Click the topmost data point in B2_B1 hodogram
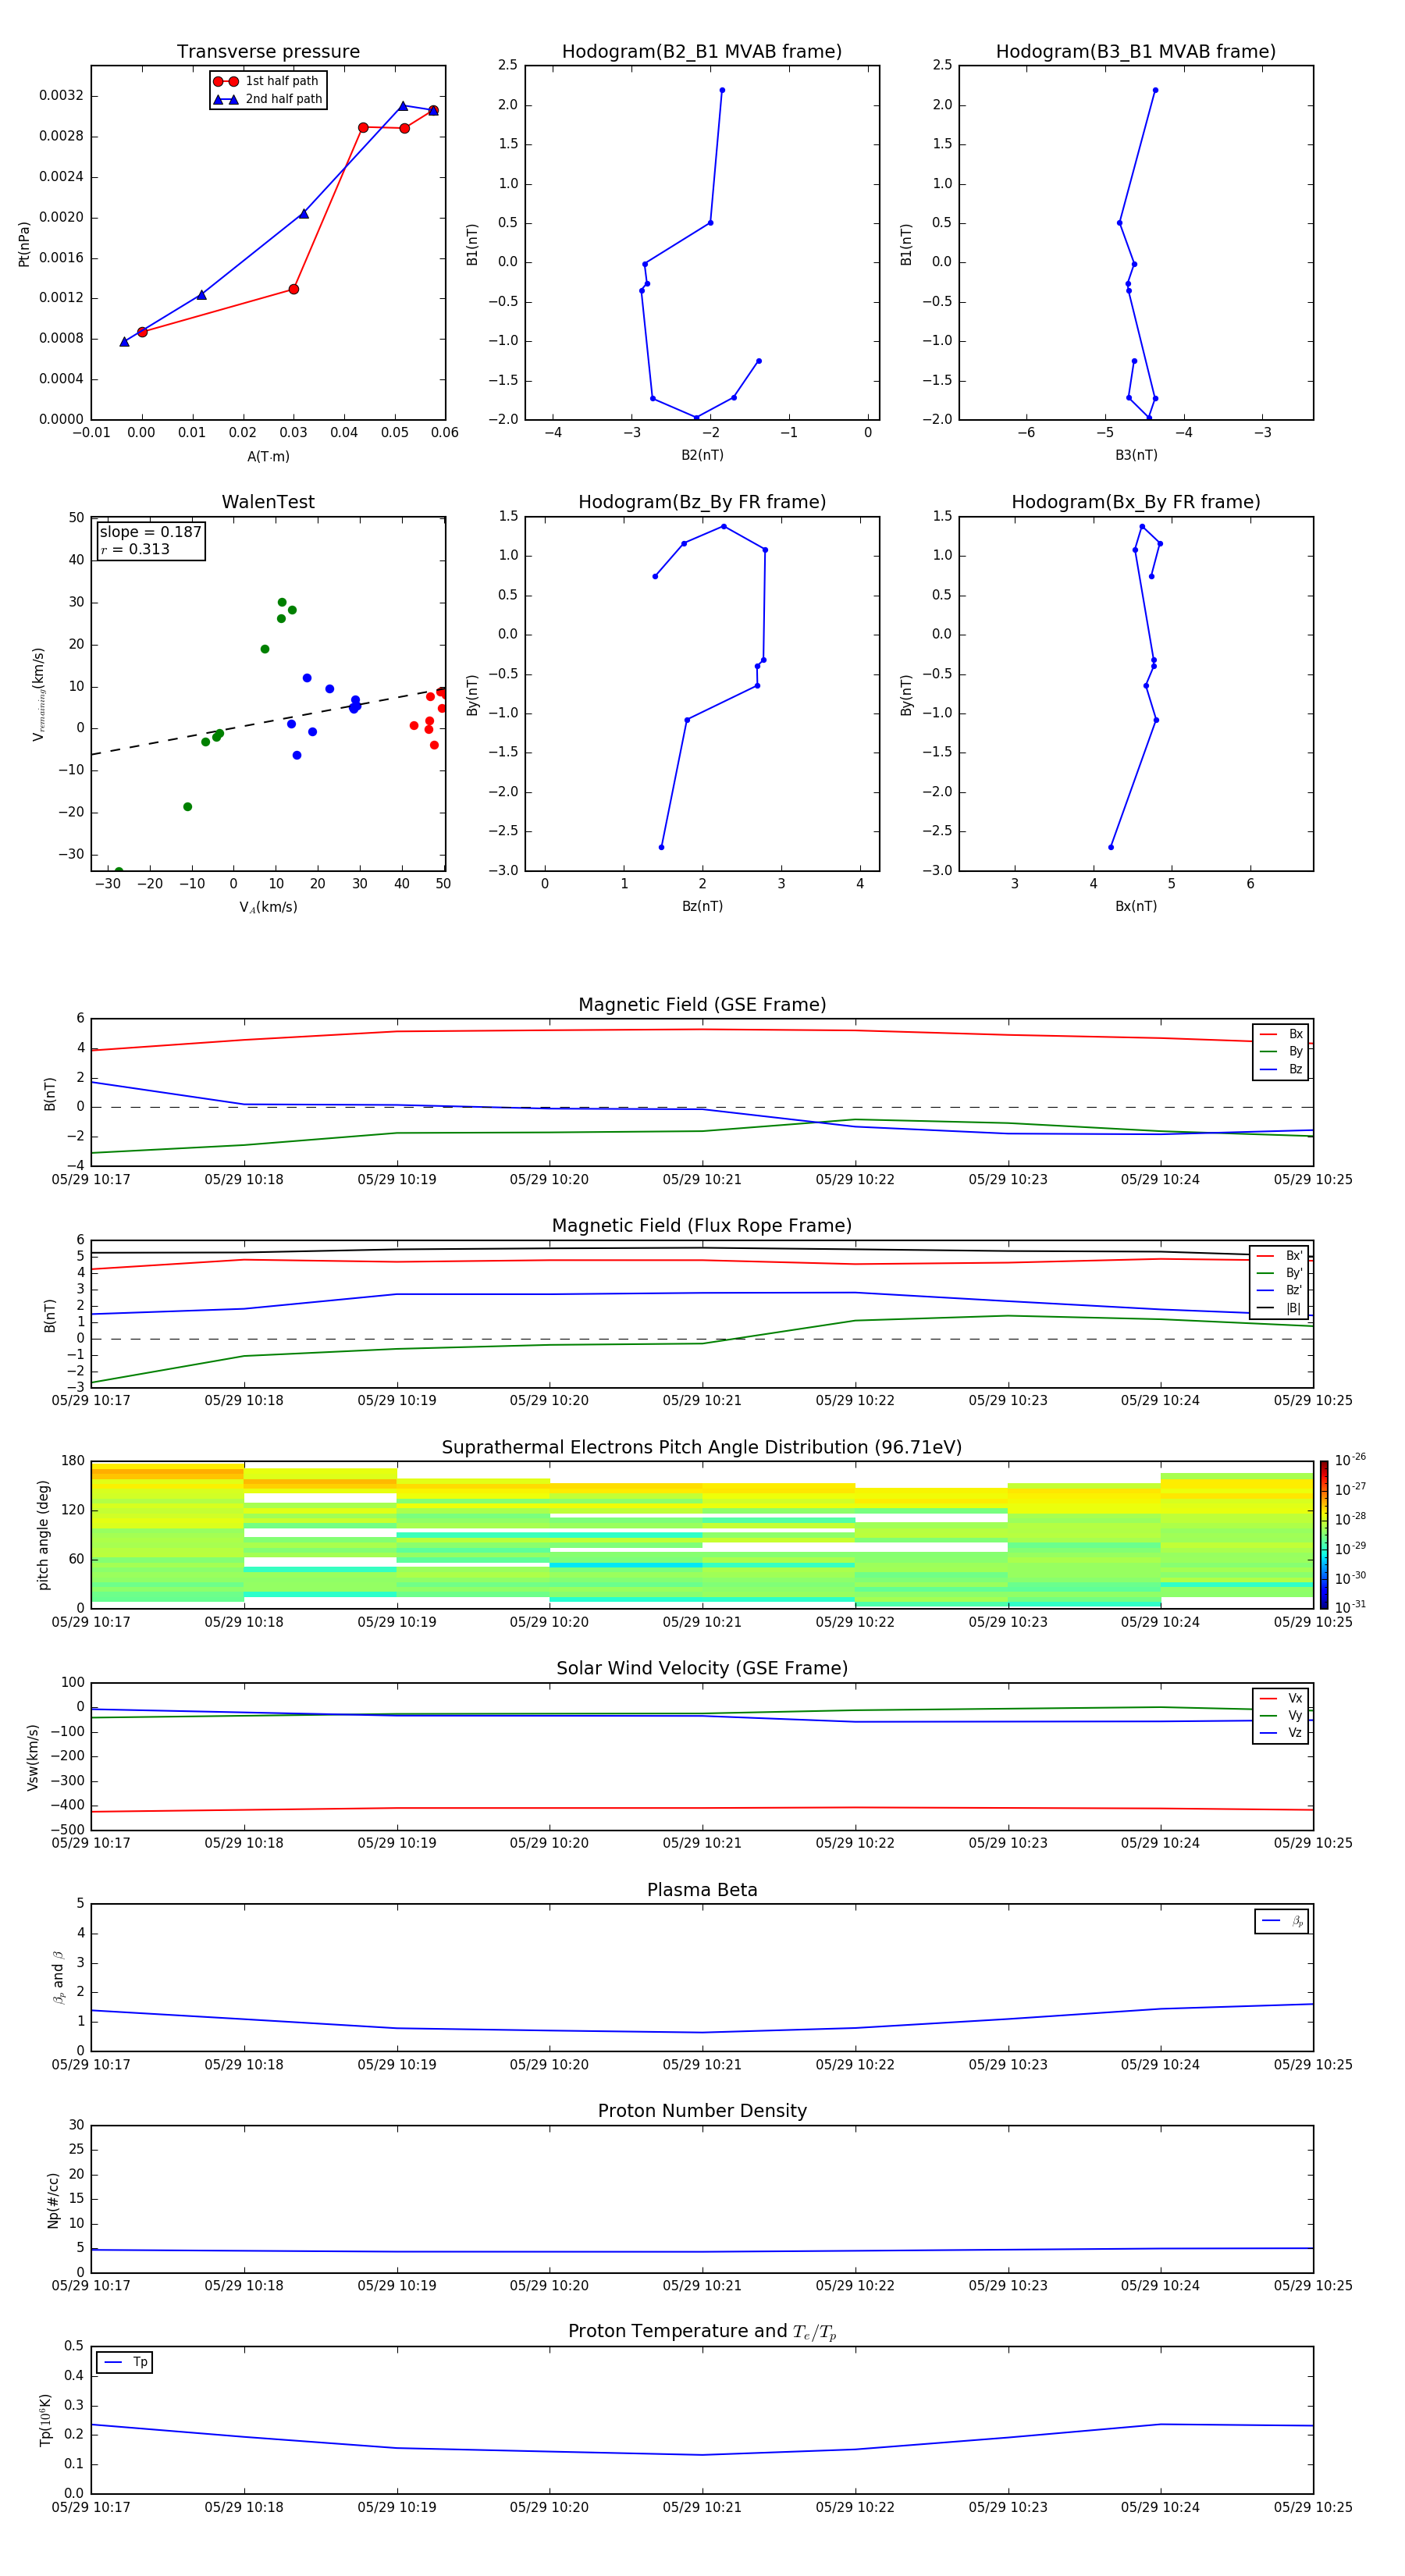 (x=722, y=90)
